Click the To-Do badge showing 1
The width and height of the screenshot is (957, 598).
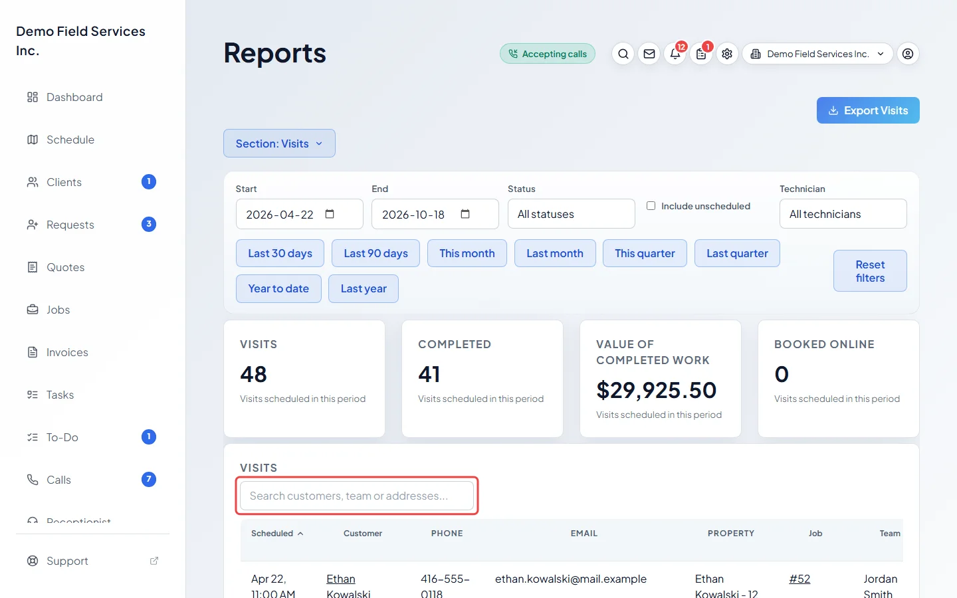pyautogui.click(x=149, y=437)
